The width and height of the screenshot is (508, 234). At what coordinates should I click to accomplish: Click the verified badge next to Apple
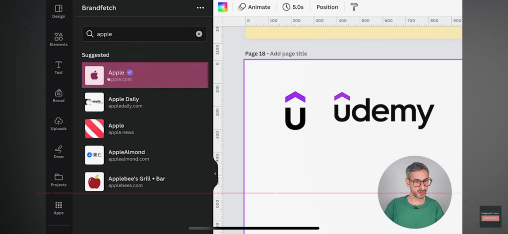(x=129, y=72)
